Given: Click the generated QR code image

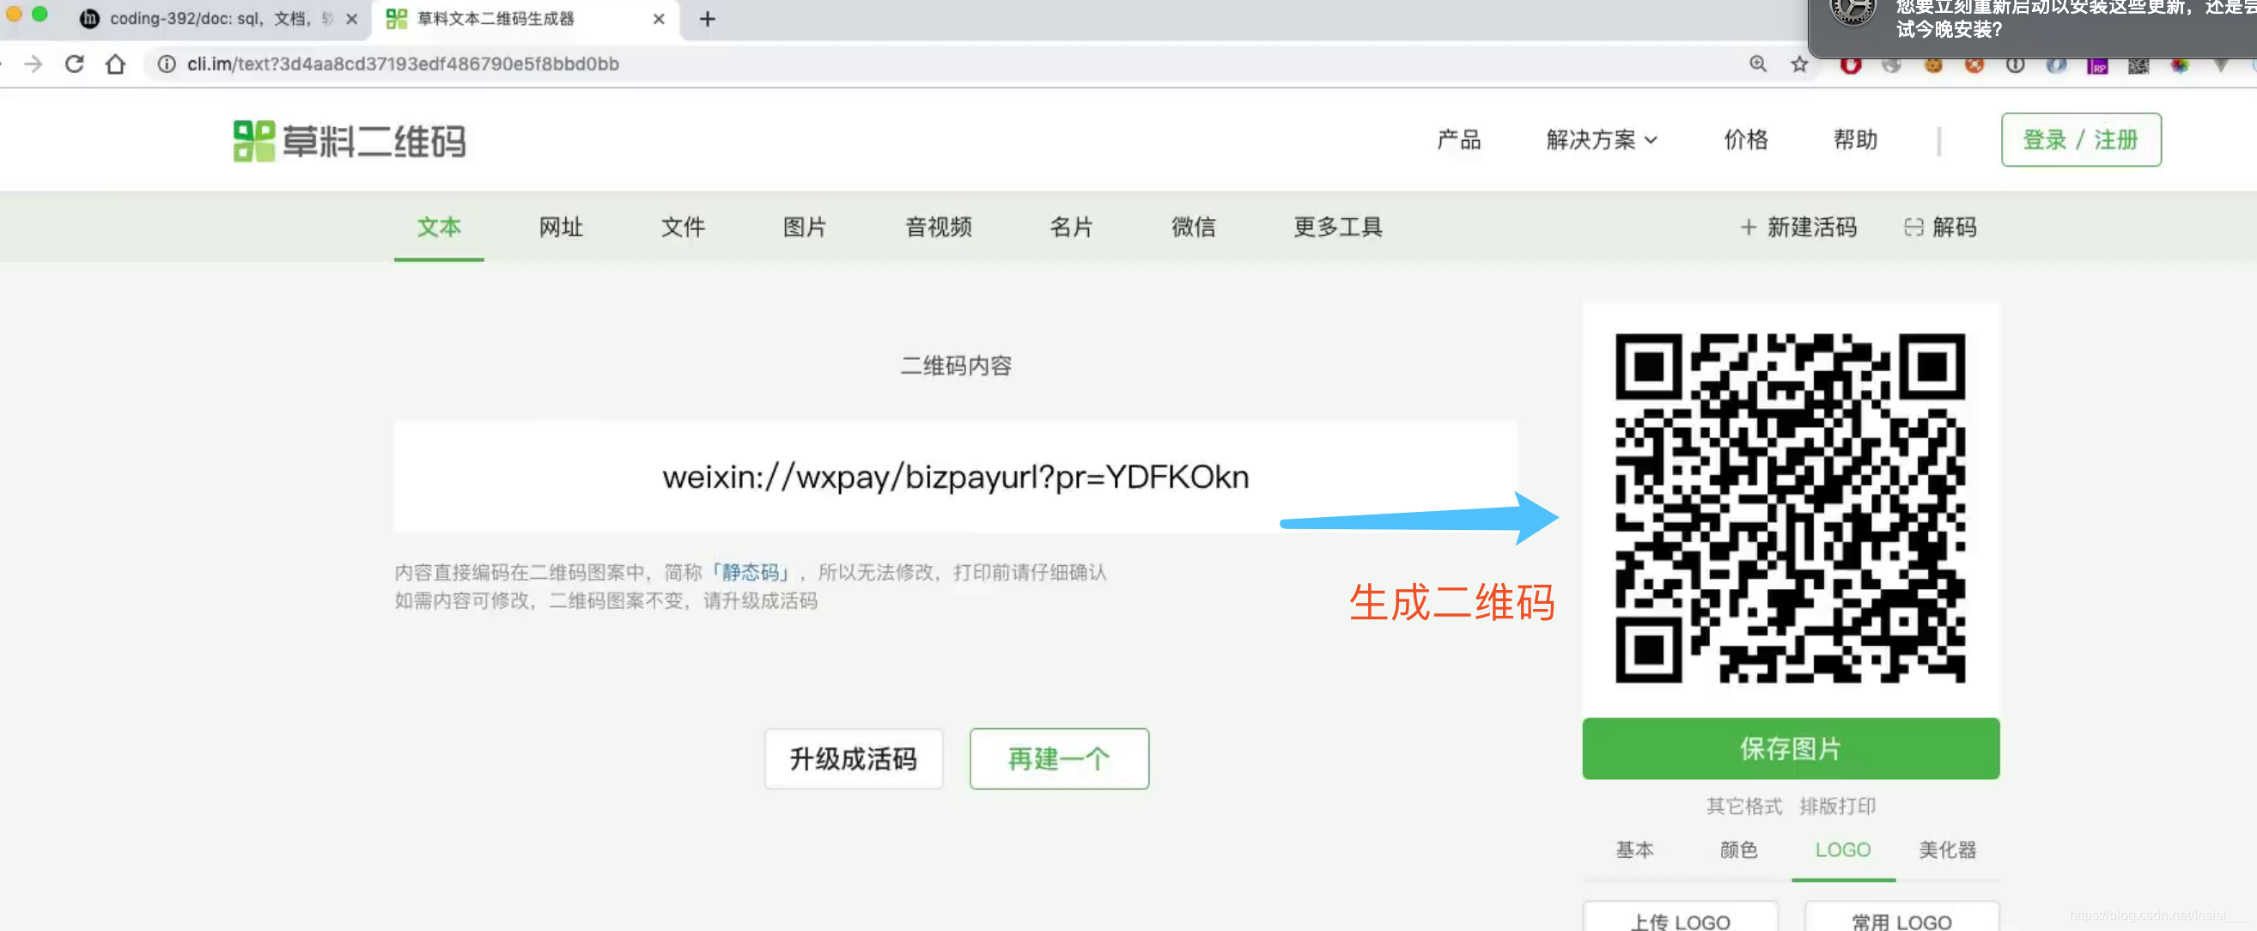Looking at the screenshot, I should click(x=1790, y=508).
